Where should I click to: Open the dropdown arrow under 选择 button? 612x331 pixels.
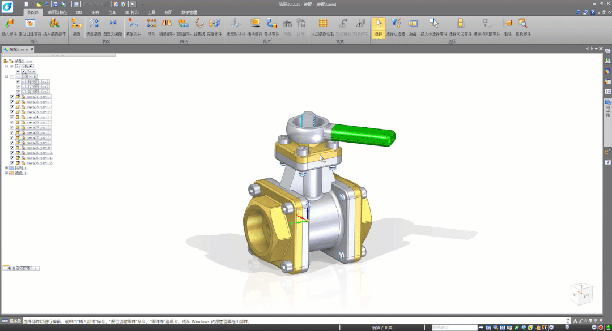pyautogui.click(x=378, y=38)
